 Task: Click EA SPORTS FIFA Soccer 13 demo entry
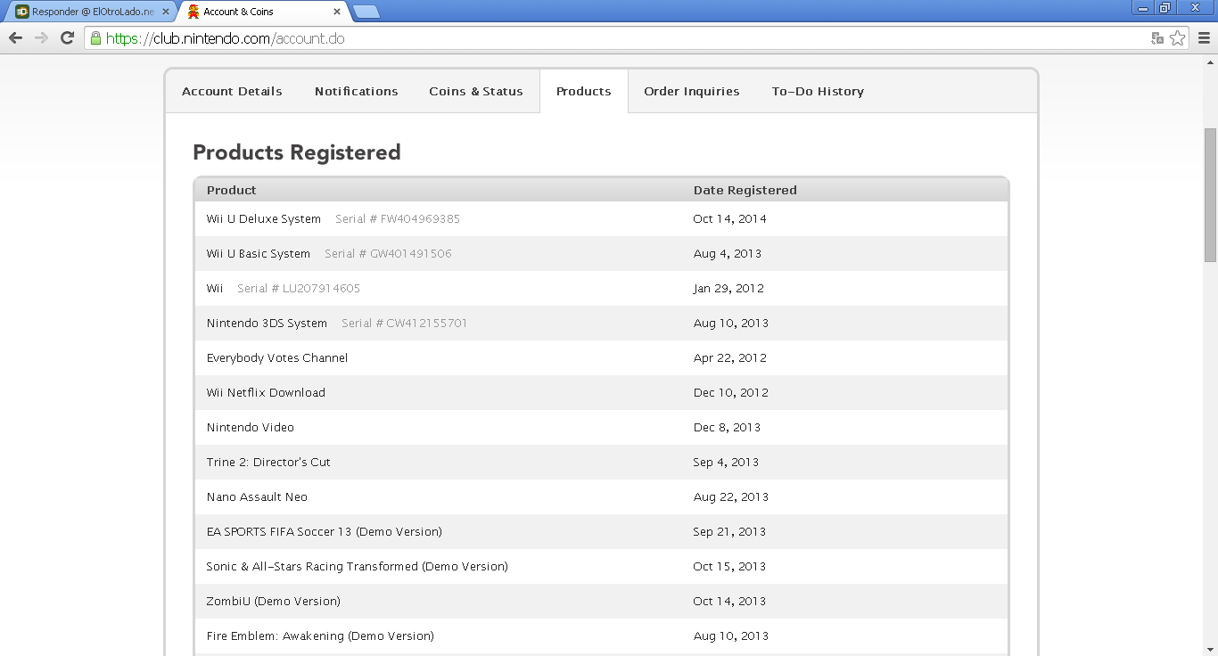[x=325, y=531]
